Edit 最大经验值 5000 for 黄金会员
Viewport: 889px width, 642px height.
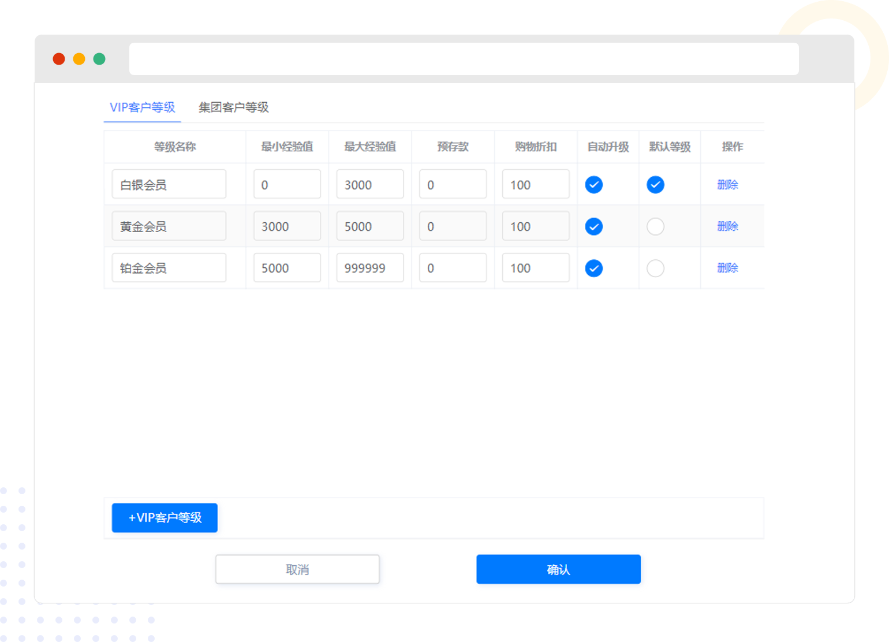pos(370,226)
